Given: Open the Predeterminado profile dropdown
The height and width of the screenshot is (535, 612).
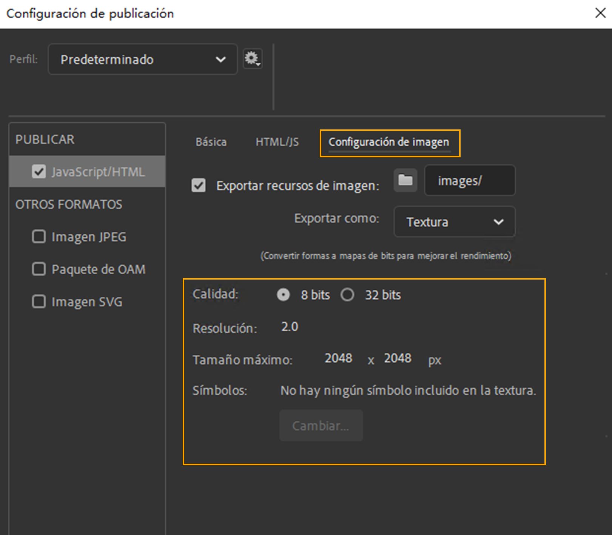Looking at the screenshot, I should click(142, 59).
